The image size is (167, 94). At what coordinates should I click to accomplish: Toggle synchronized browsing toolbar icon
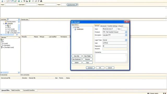39,1
